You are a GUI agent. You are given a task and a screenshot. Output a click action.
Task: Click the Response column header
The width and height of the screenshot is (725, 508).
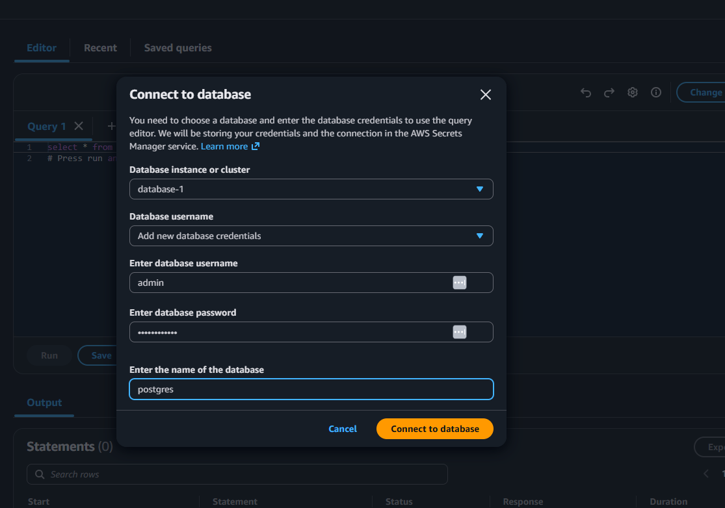pyautogui.click(x=523, y=502)
